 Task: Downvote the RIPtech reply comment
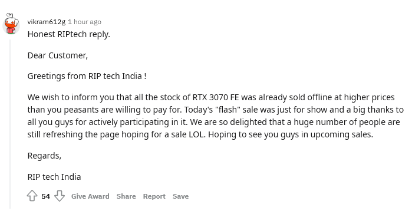point(60,196)
